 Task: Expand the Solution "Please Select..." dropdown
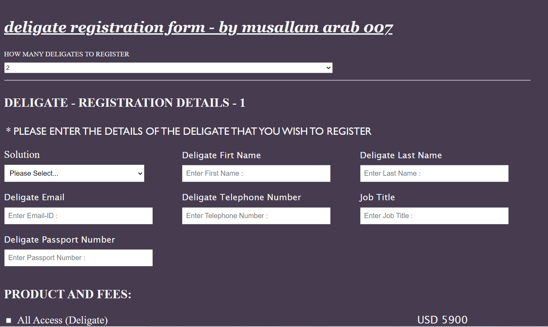(74, 173)
